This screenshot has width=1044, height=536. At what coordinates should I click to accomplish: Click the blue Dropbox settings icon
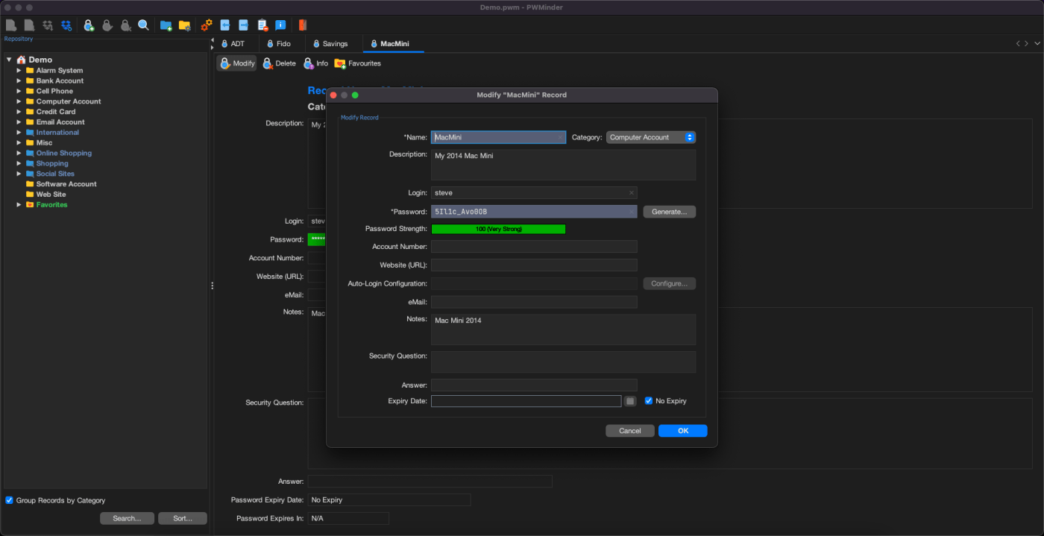point(66,25)
